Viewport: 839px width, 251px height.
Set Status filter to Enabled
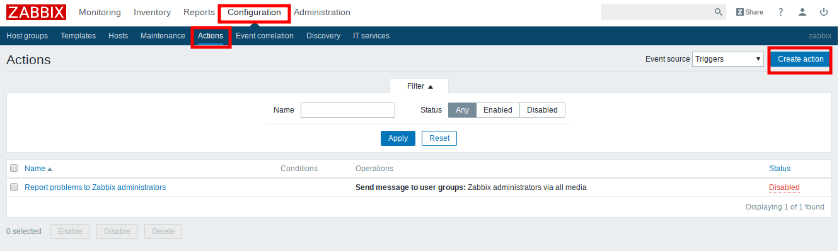[x=498, y=110]
